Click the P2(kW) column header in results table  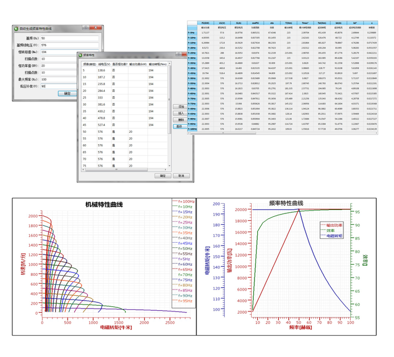[205, 23]
